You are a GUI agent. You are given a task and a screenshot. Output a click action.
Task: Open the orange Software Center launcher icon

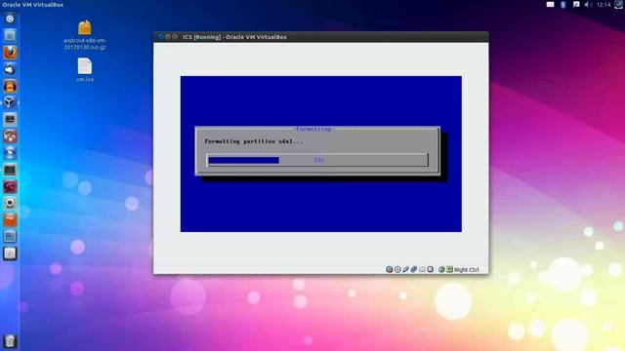pyautogui.click(x=10, y=219)
